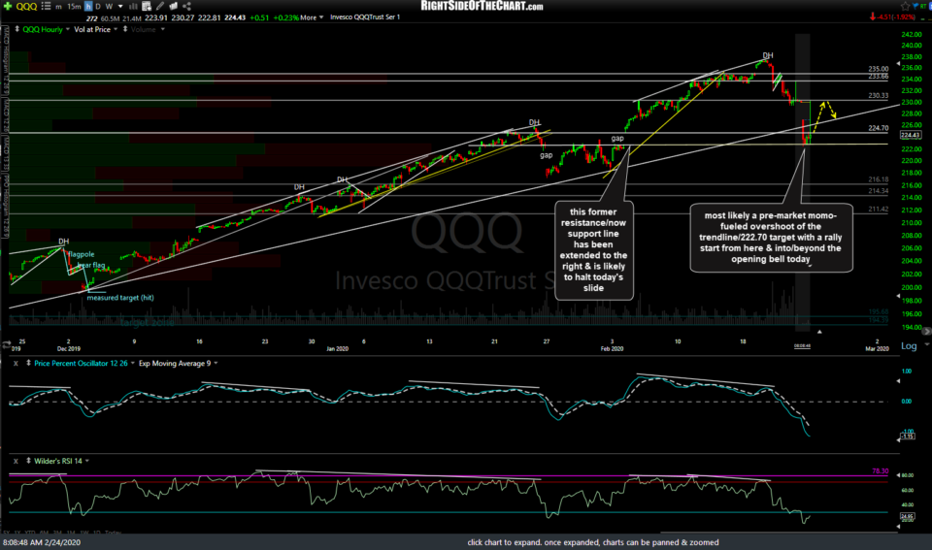932x550 pixels.
Task: Switch to the Daily 'D' timeframe
Action: [x=98, y=7]
